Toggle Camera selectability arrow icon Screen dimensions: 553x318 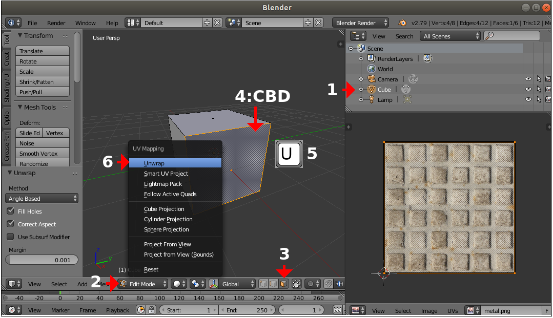coord(539,79)
